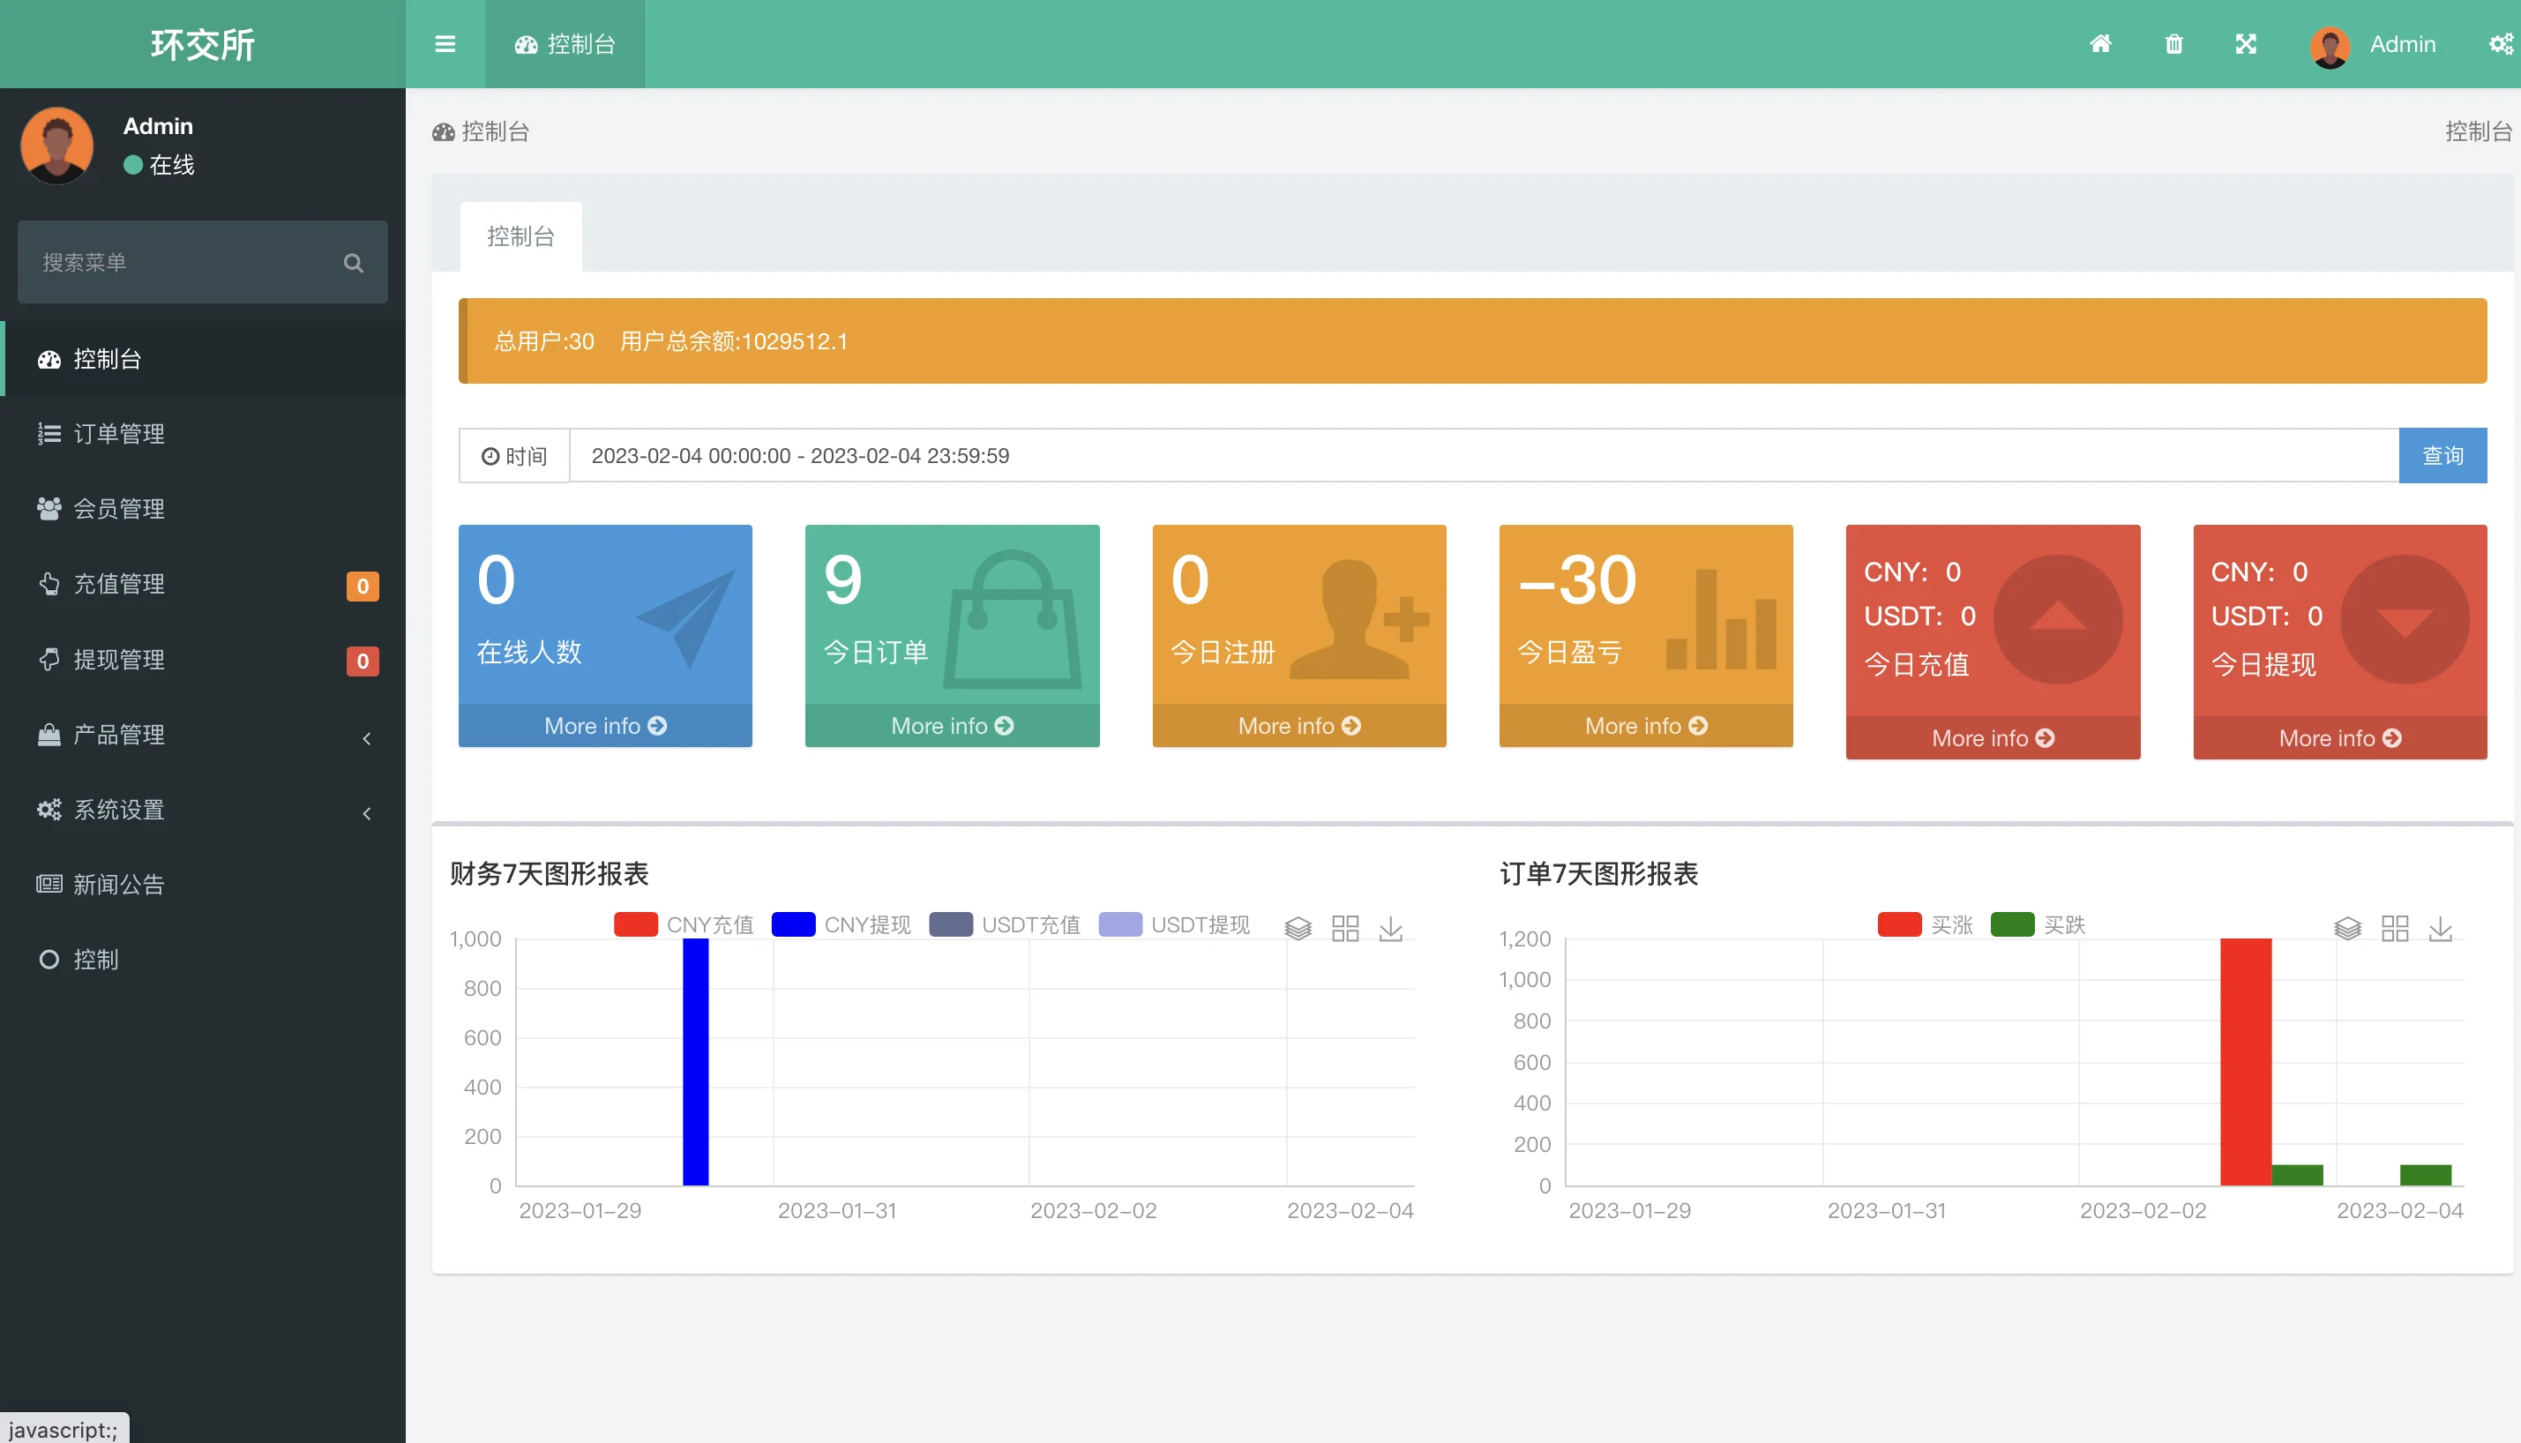2521x1443 pixels.
Task: Click data view layers icon on orders chart
Action: coord(2347,928)
